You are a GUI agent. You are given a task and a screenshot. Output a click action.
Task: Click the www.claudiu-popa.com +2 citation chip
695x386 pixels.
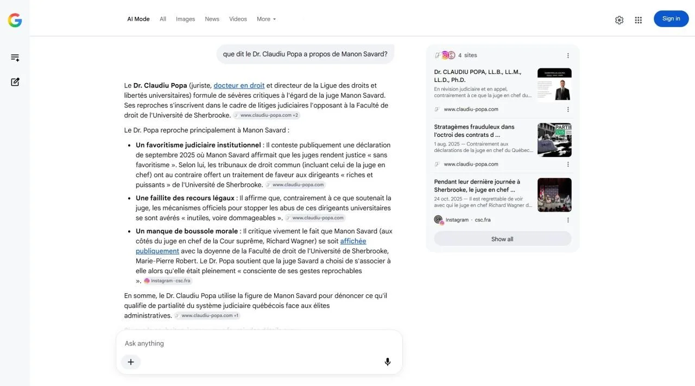tap(266, 116)
